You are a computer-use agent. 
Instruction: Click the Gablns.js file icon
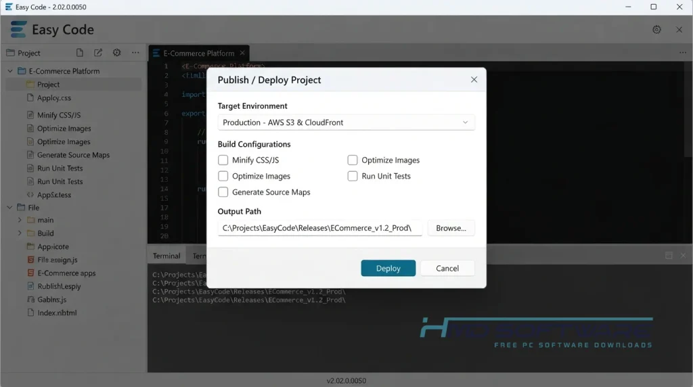coord(30,300)
